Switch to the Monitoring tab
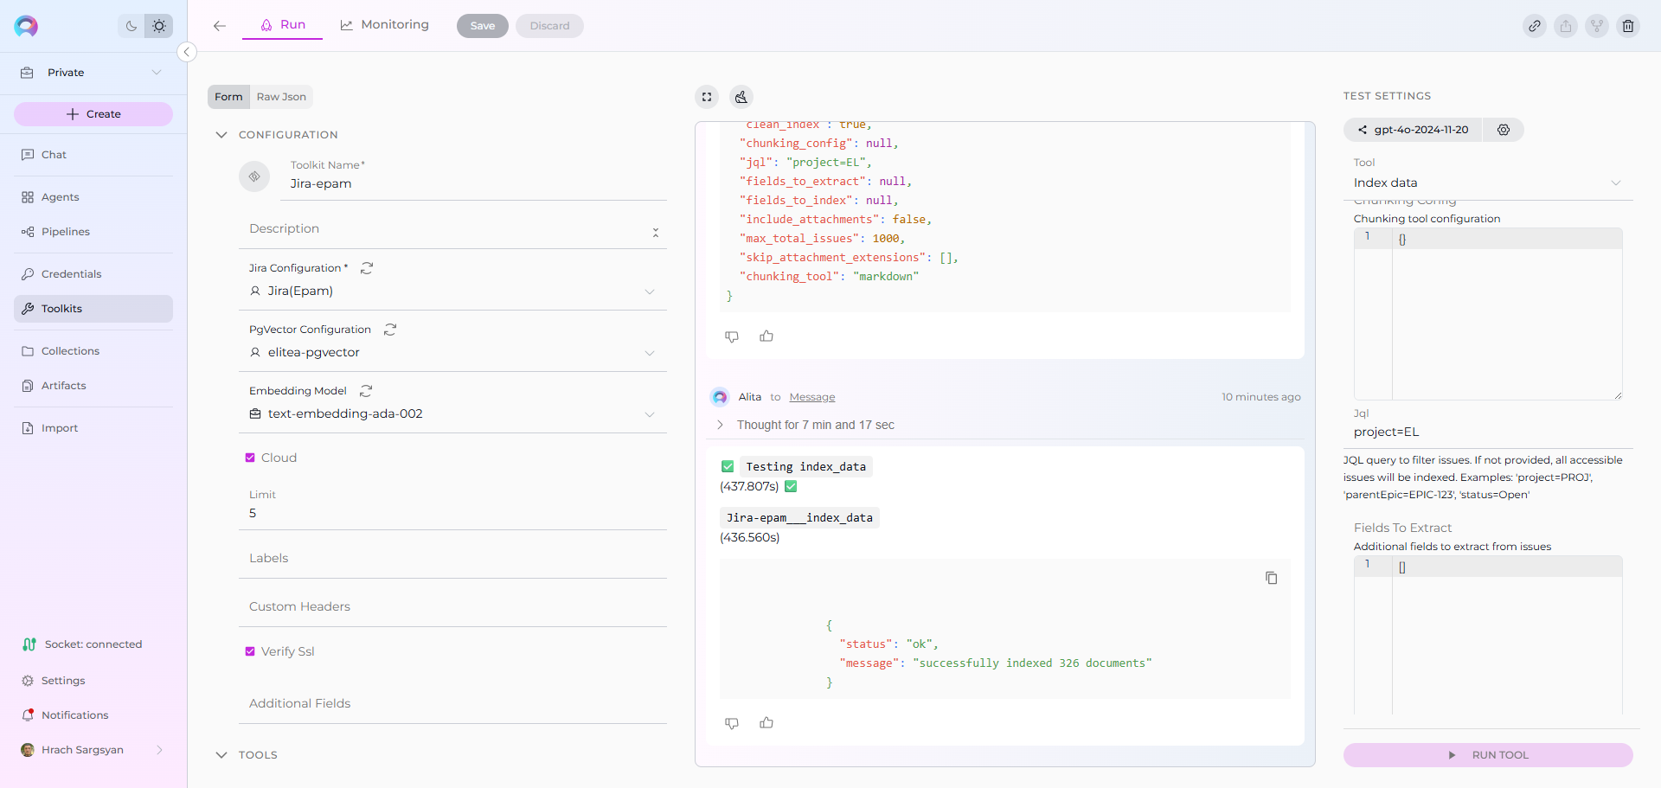Image resolution: width=1661 pixels, height=788 pixels. [385, 25]
